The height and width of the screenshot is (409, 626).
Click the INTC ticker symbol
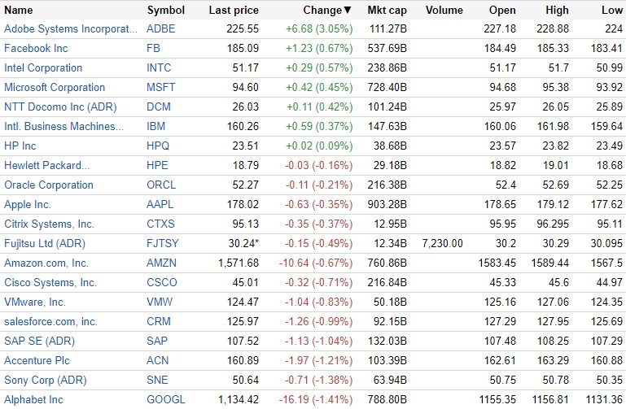[x=160, y=68]
